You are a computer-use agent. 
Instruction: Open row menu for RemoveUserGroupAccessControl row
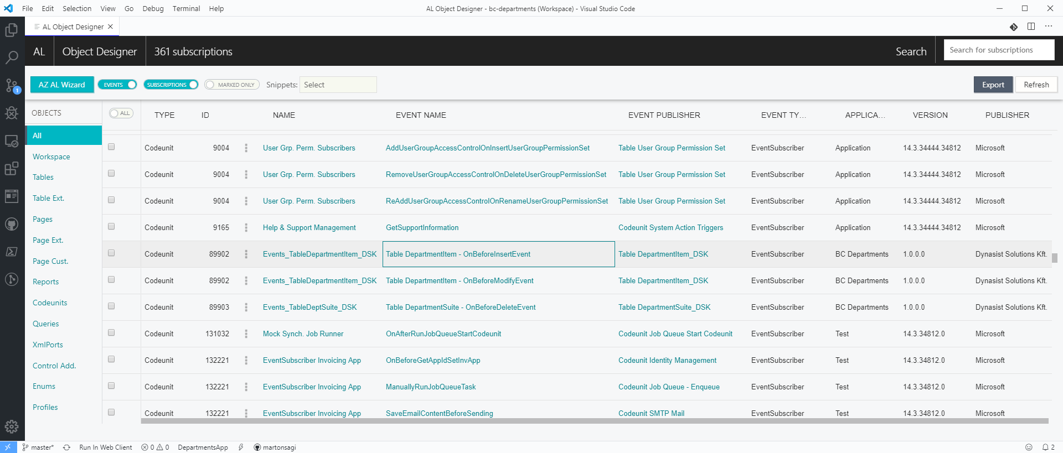tap(246, 174)
